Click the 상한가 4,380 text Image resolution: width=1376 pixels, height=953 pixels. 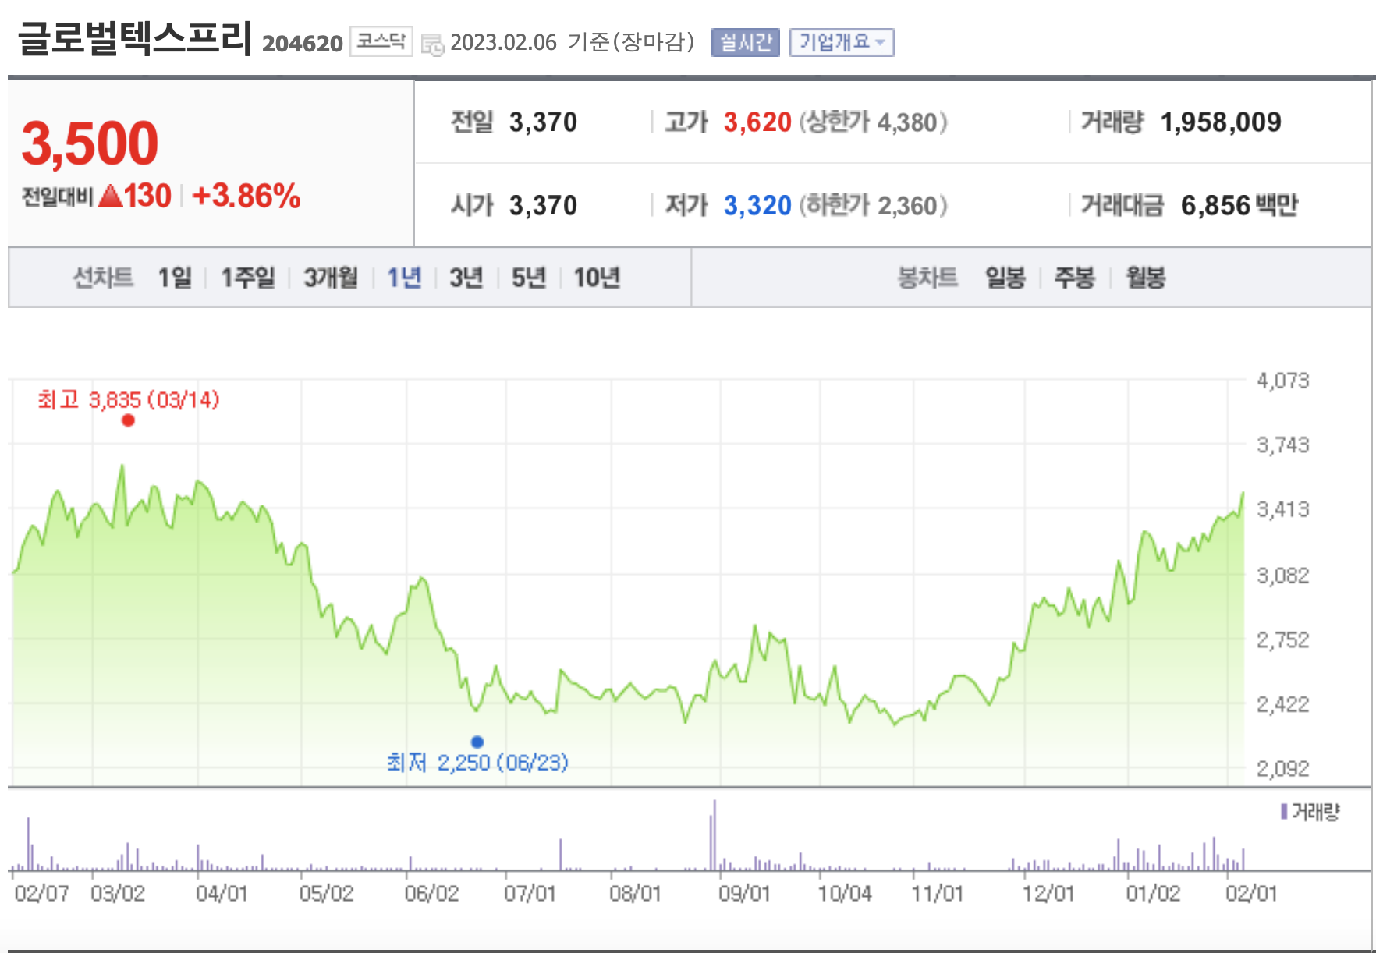[x=873, y=122]
